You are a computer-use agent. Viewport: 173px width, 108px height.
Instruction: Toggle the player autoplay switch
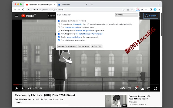click(122, 88)
